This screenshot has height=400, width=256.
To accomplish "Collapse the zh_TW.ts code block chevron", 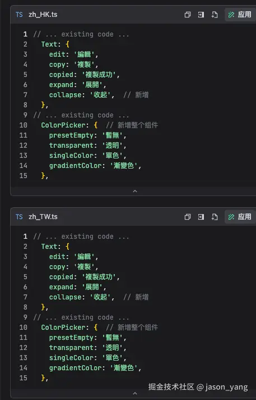I will click(x=135, y=393).
